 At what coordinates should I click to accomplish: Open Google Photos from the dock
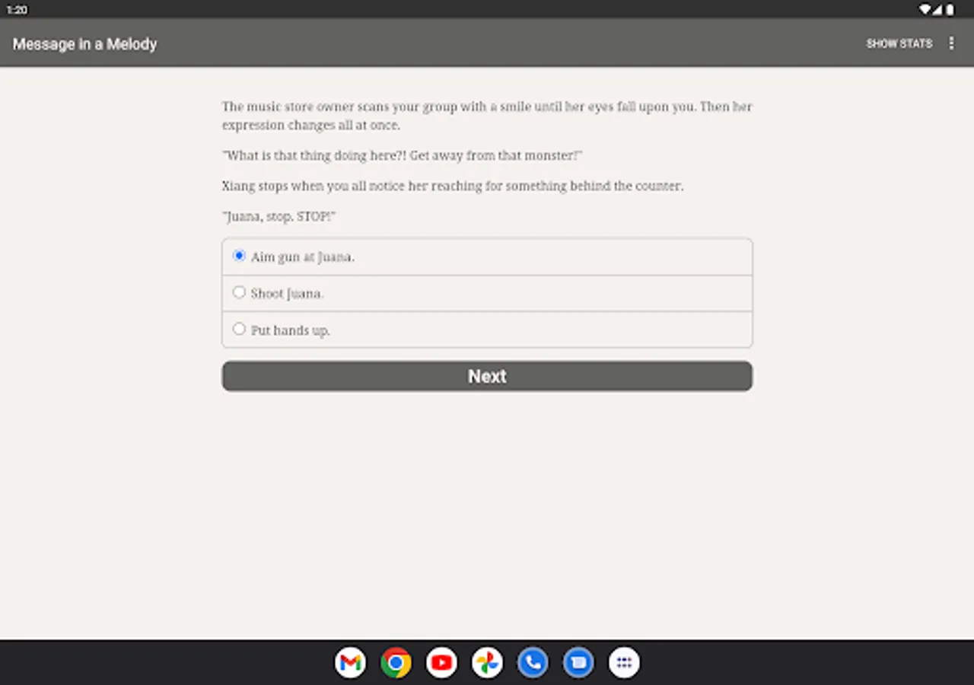tap(487, 662)
